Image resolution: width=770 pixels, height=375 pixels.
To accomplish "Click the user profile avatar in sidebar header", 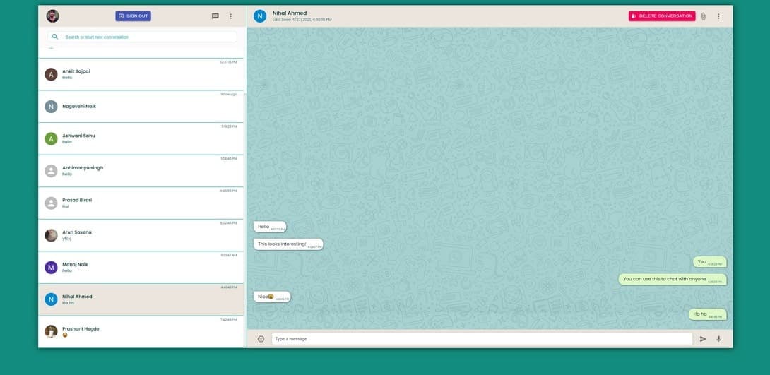I will pyautogui.click(x=52, y=16).
